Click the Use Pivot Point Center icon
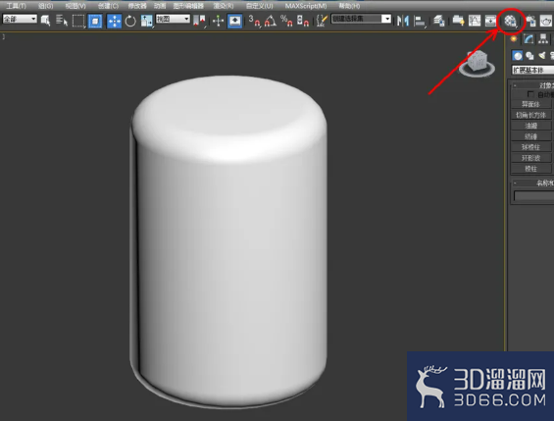This screenshot has width=554, height=421. 199,21
